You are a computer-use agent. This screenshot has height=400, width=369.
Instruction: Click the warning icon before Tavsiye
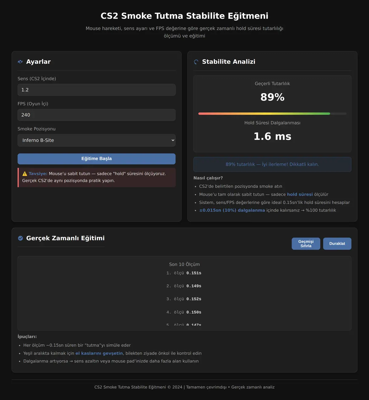pos(25,174)
